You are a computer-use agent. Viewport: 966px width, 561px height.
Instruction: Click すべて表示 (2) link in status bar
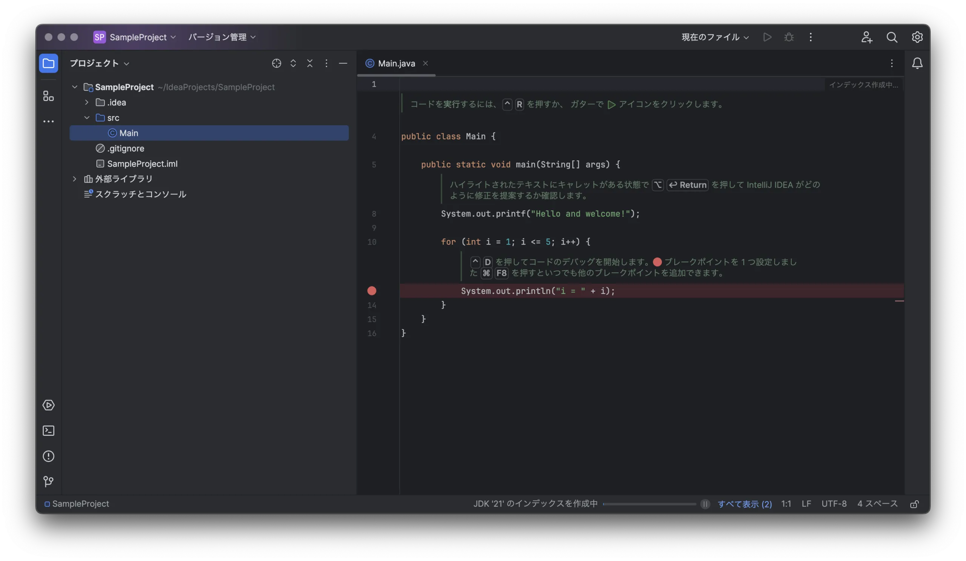click(x=745, y=504)
